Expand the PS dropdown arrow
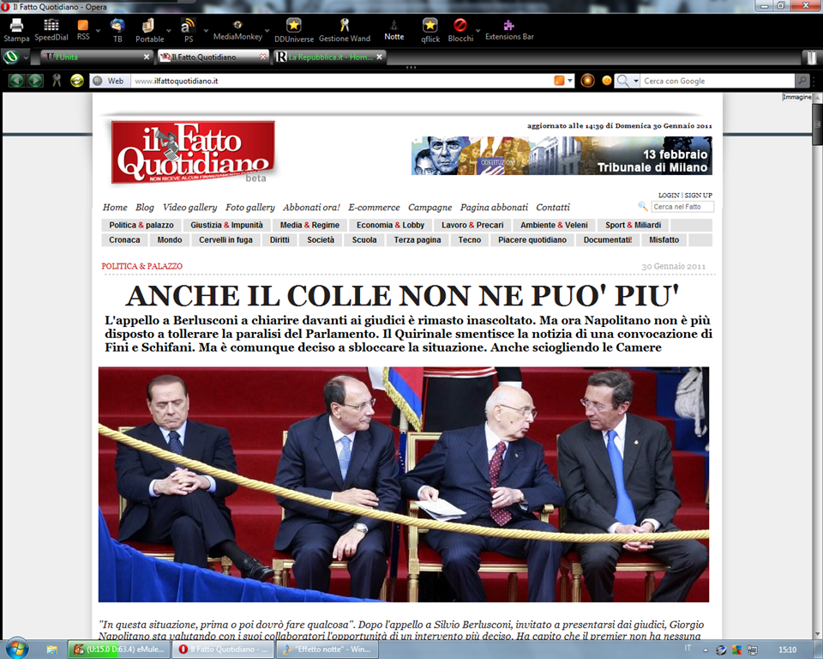 pos(206,31)
